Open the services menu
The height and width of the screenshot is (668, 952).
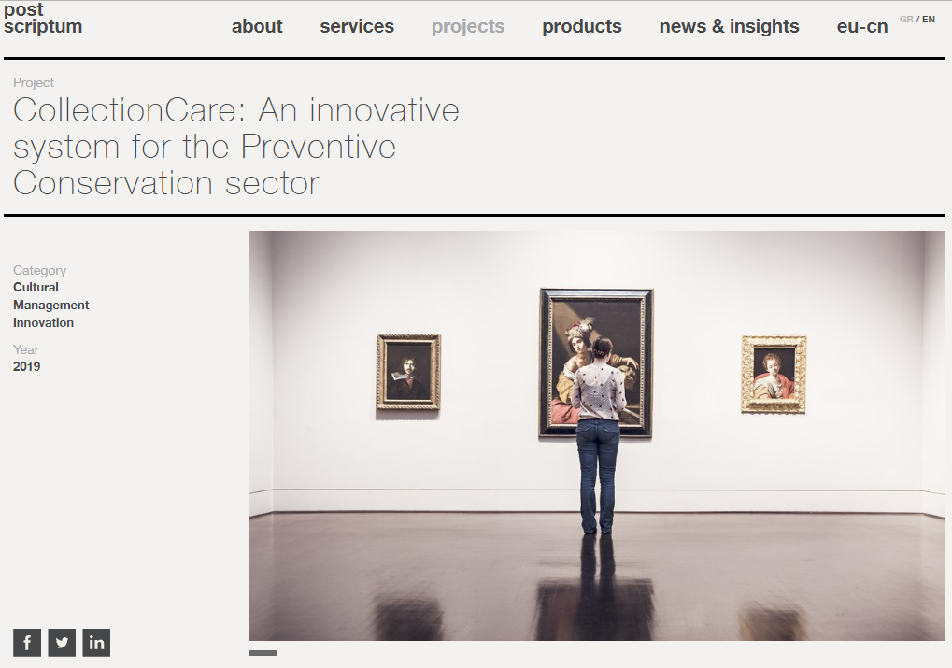[x=357, y=26]
